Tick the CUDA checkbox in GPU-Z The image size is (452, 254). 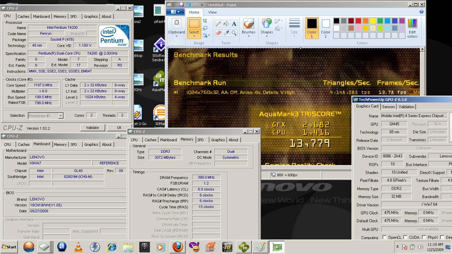[405, 237]
